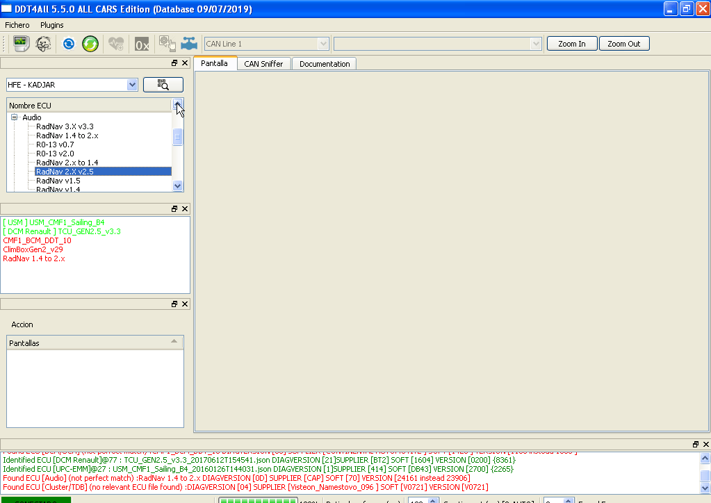
Task: Open the Plugins menu
Action: tap(51, 25)
